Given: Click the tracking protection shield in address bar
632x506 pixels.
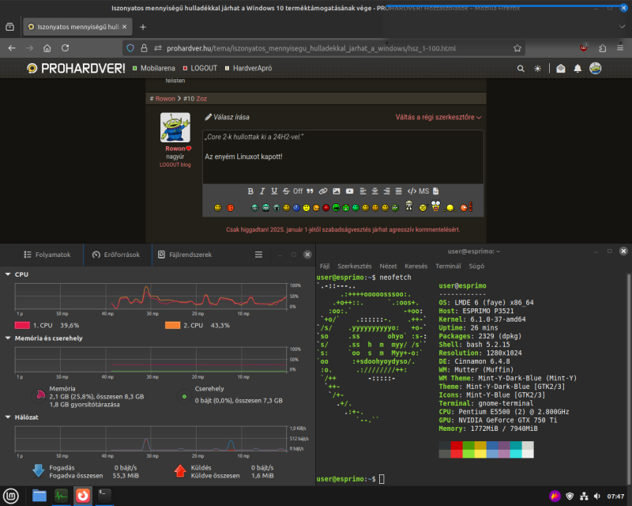Looking at the screenshot, I should 130,48.
